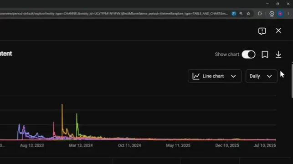Viewport: 293px width, 164px height.
Task: Click the May 11, 2025 axis label
Action: [x=178, y=145]
